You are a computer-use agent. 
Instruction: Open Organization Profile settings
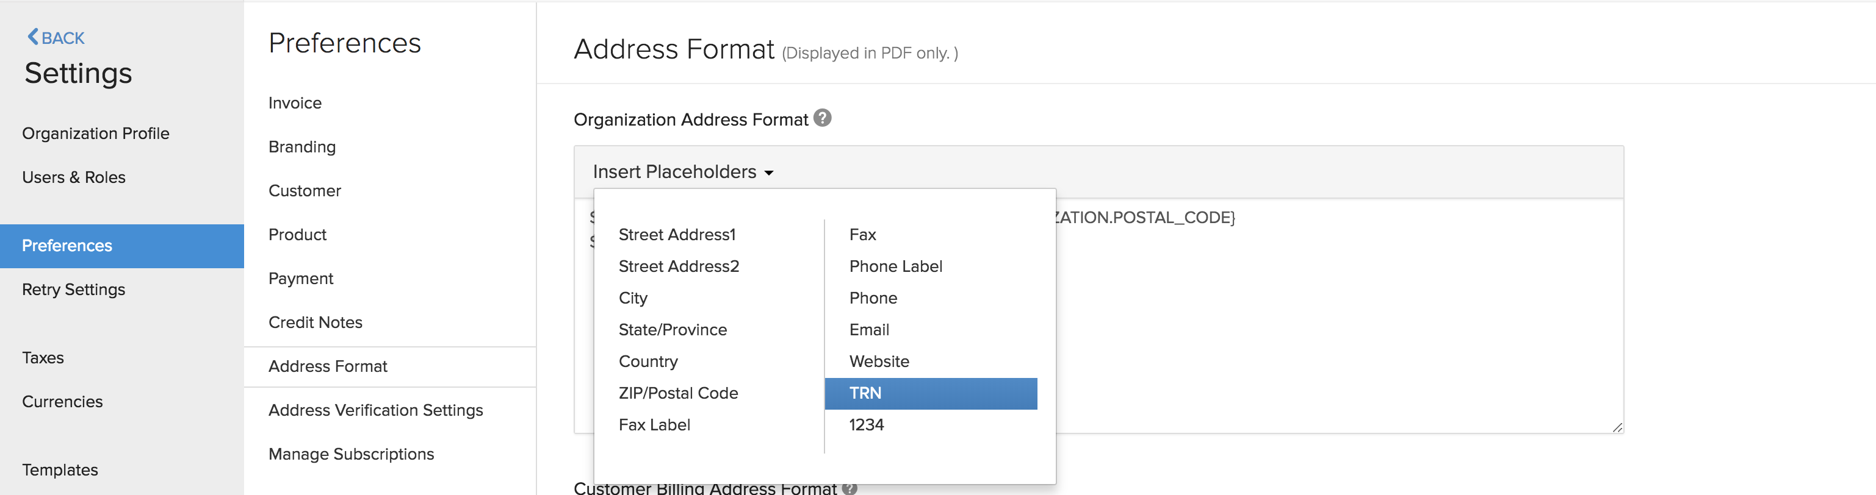(x=95, y=134)
